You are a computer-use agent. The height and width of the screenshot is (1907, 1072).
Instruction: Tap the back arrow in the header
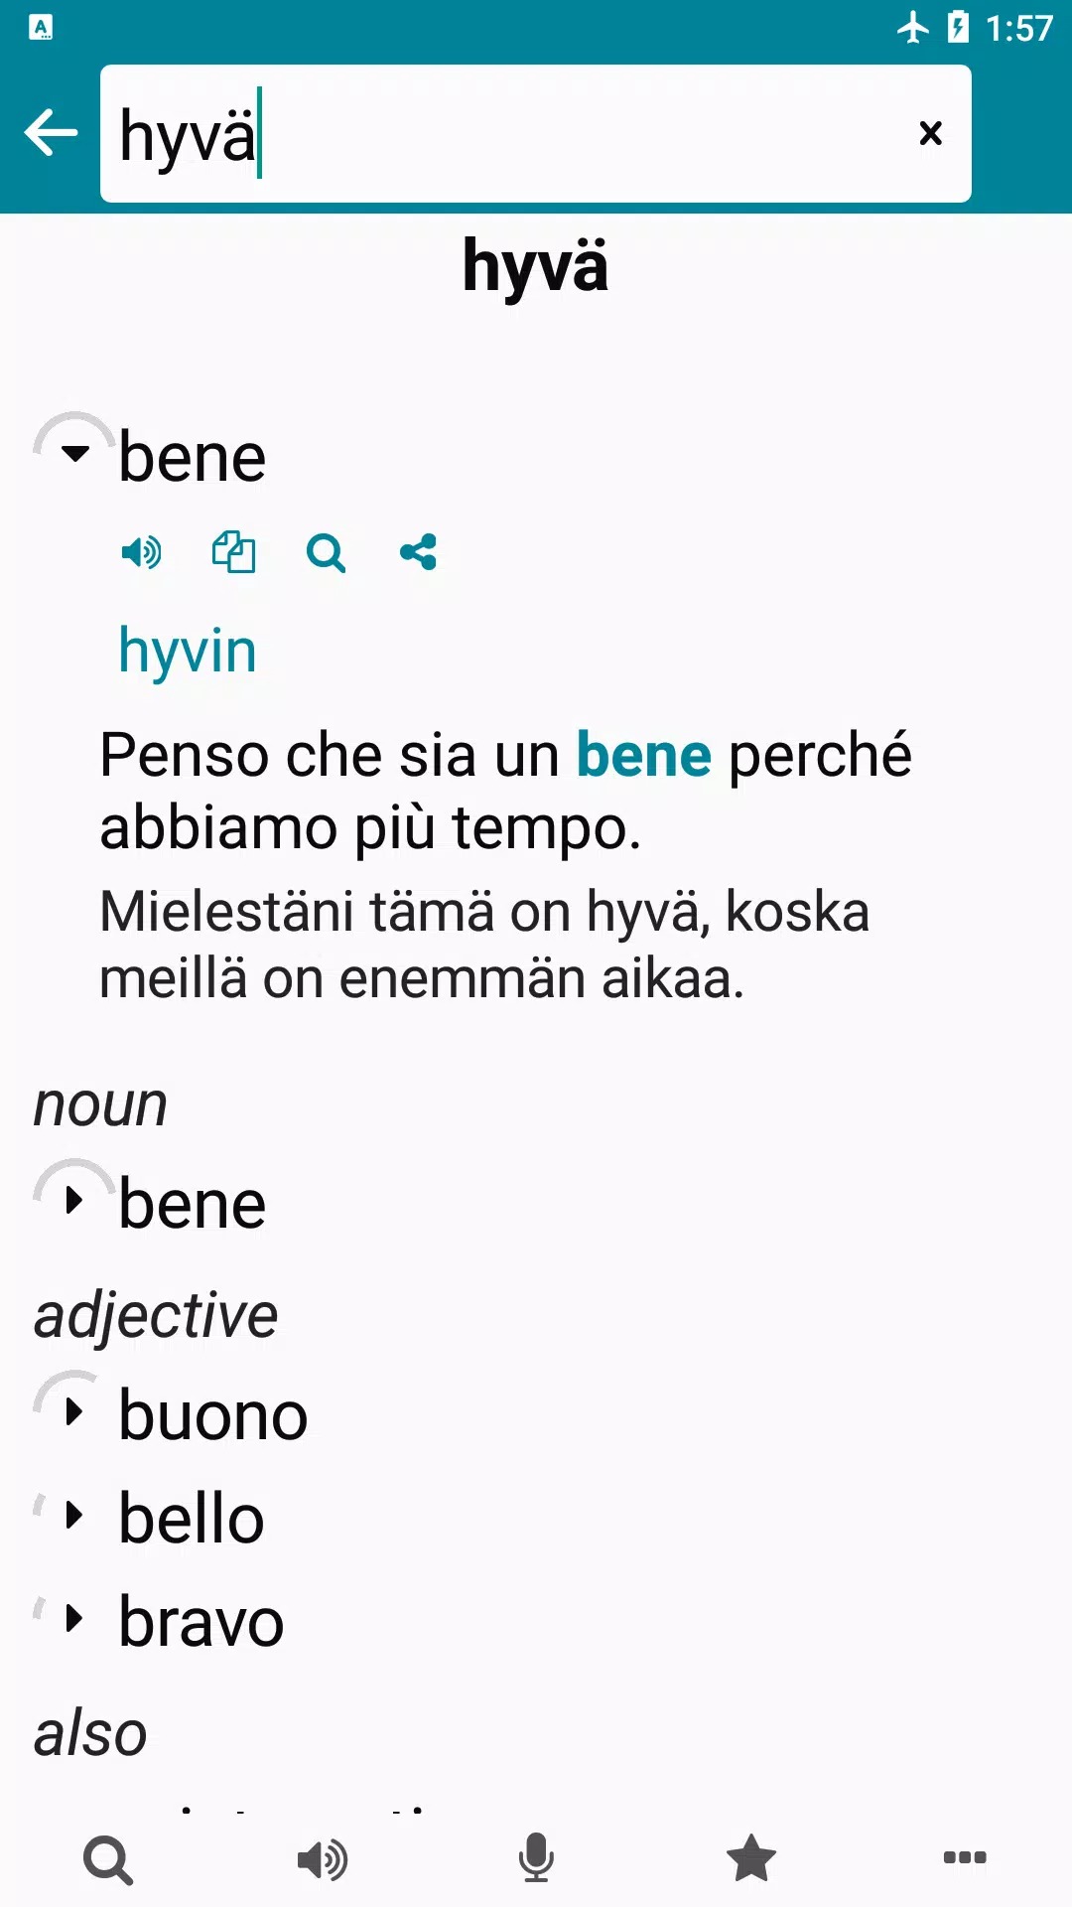pos(51,133)
